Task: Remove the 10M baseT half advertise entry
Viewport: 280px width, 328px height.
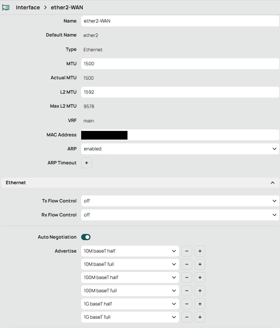Action: point(187,251)
